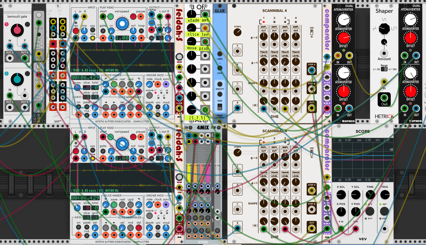Click the X IN jack on Scope

341,228
